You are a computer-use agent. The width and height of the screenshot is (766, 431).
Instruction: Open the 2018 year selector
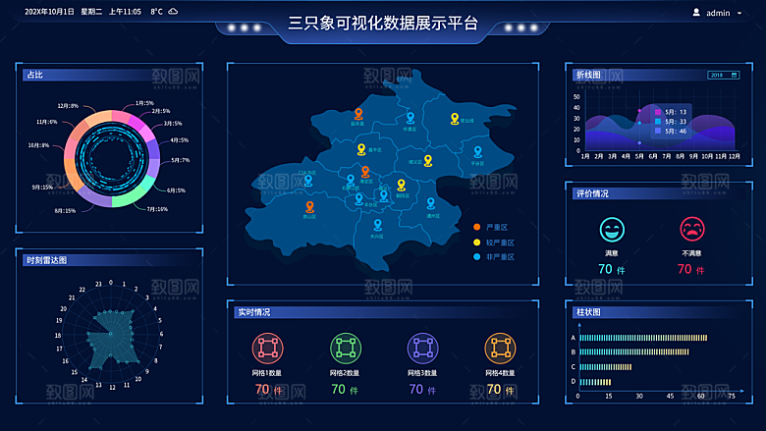724,75
